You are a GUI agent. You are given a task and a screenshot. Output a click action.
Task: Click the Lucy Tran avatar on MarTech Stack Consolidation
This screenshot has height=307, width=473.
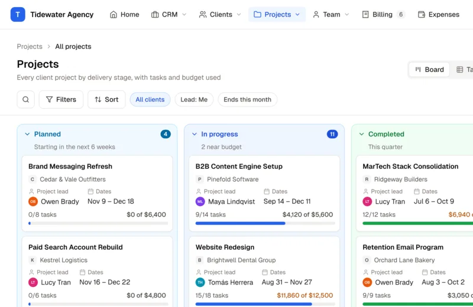coord(367,201)
